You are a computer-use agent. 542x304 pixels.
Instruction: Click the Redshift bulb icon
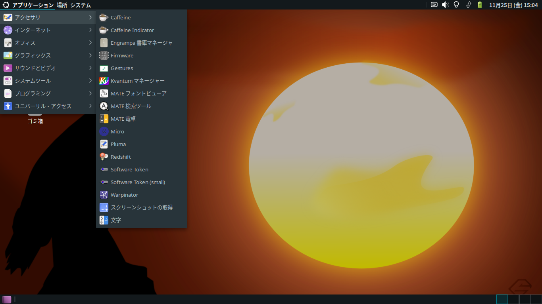104,157
